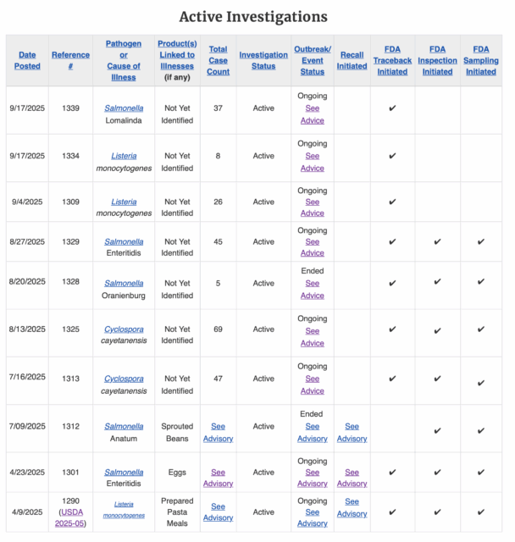
Task: Open See Advice for Salmonella Oranienburg row
Action: click(x=313, y=290)
